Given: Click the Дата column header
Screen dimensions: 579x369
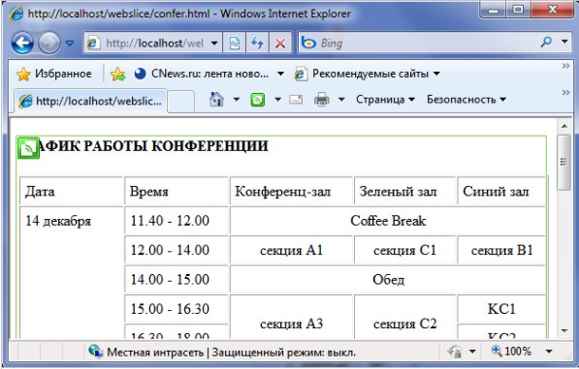Looking at the screenshot, I should pyautogui.click(x=71, y=191).
